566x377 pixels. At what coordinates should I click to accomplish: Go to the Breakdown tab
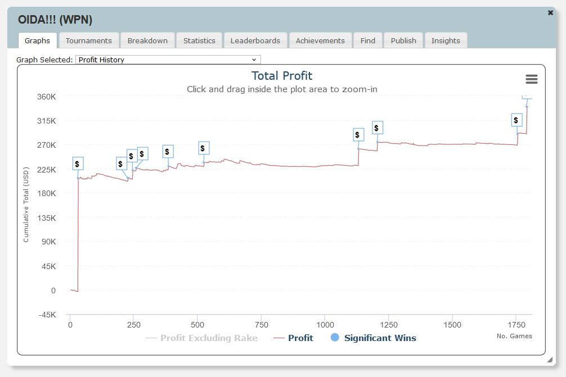(147, 40)
